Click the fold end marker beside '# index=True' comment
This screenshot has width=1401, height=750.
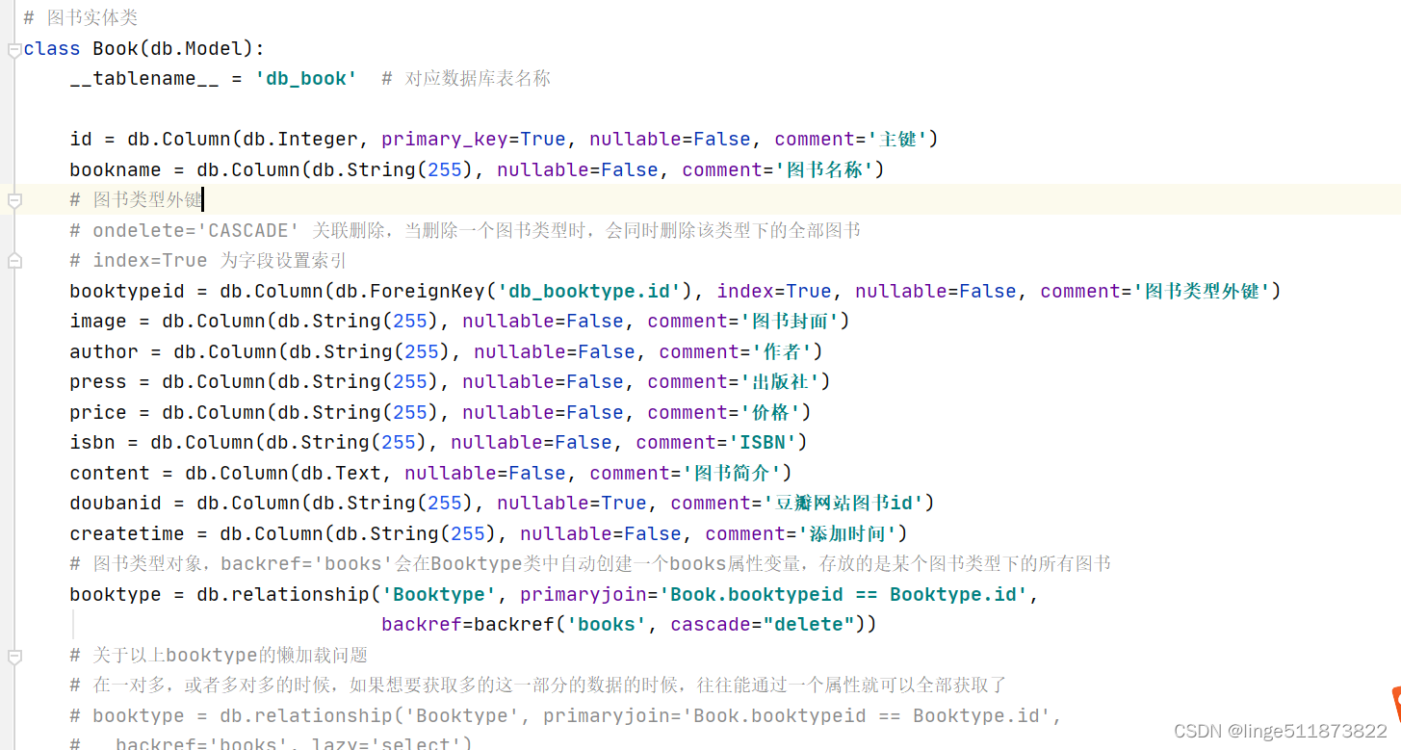click(x=13, y=261)
